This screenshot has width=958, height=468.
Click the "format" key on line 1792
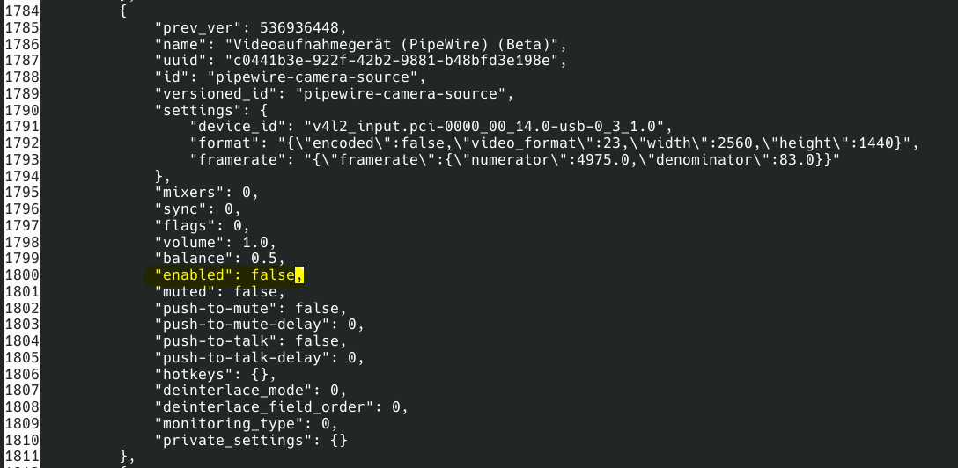[229, 143]
